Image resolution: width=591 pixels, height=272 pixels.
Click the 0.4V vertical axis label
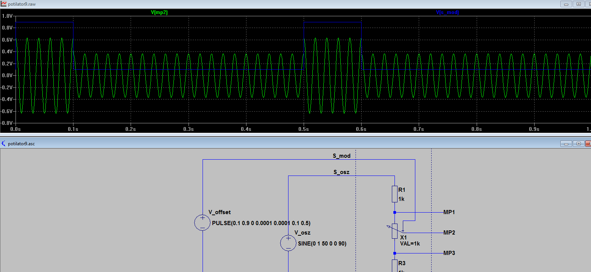pos(8,52)
